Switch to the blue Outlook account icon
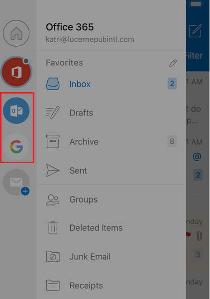Image resolution: width=210 pixels, height=299 pixels. click(16, 110)
